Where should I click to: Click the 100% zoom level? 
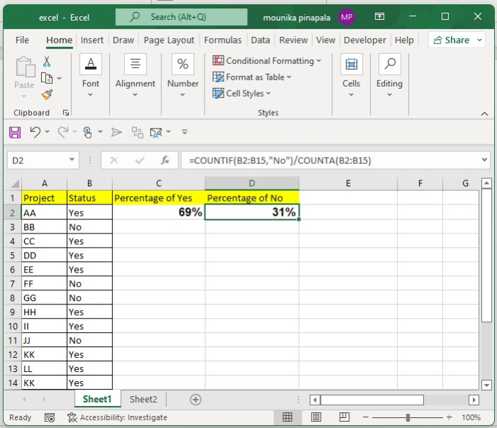(471, 417)
